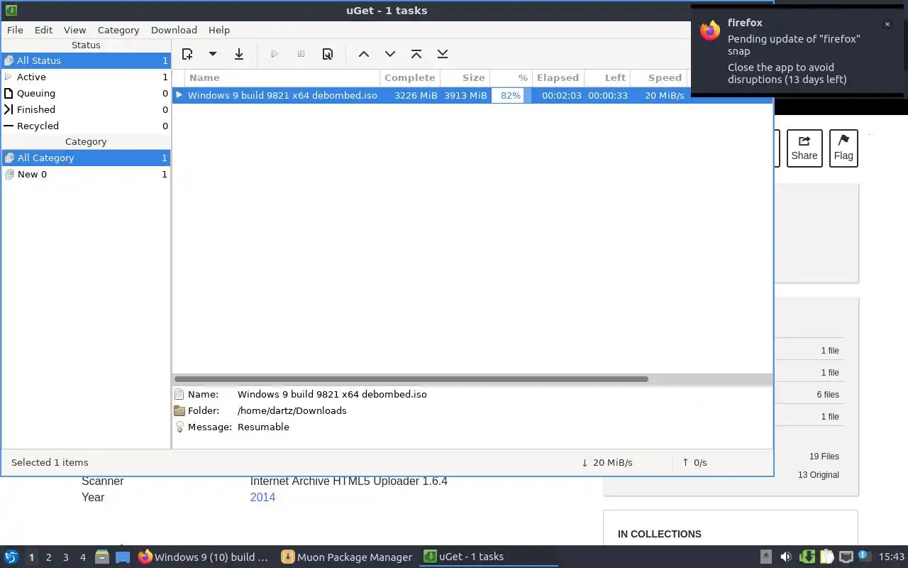Screen dimensions: 908x568
Task: Dismiss the firefox snap notification
Action: coord(887,24)
